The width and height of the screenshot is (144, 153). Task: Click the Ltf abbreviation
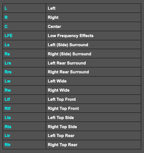[7, 99]
